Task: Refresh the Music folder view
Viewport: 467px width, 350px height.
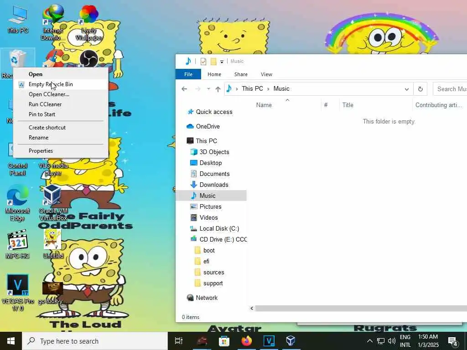Action: pyautogui.click(x=420, y=89)
